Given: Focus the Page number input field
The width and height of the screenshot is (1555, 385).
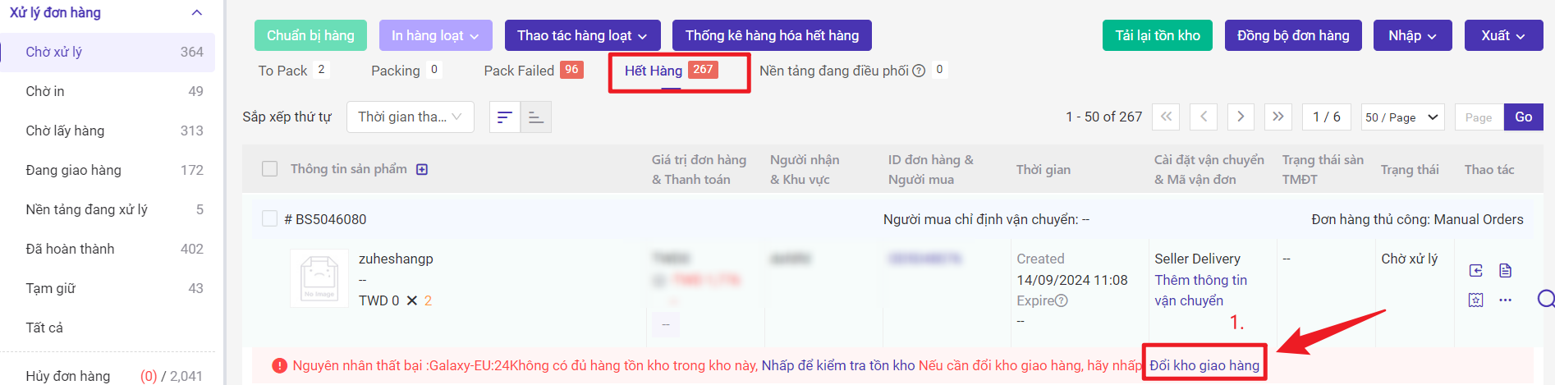Looking at the screenshot, I should tap(1479, 117).
